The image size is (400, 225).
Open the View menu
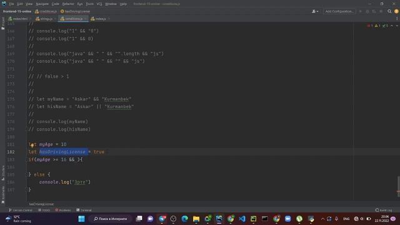pos(29,4)
